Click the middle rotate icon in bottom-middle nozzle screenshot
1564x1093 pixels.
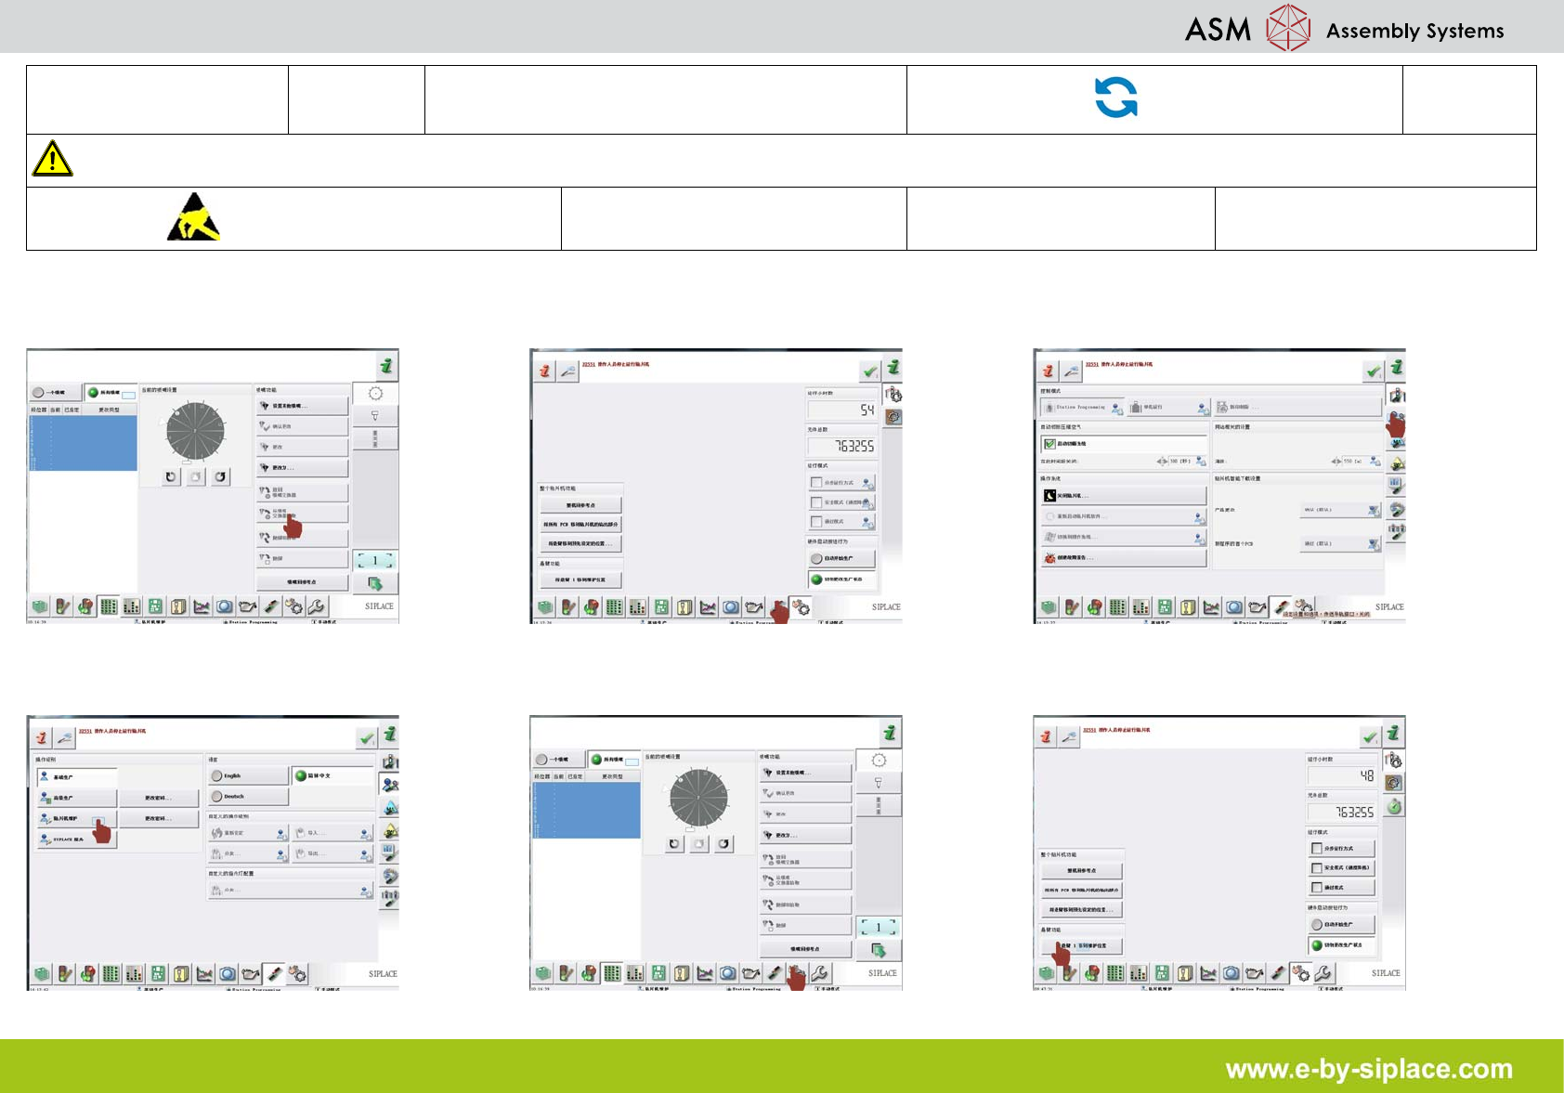point(698,844)
